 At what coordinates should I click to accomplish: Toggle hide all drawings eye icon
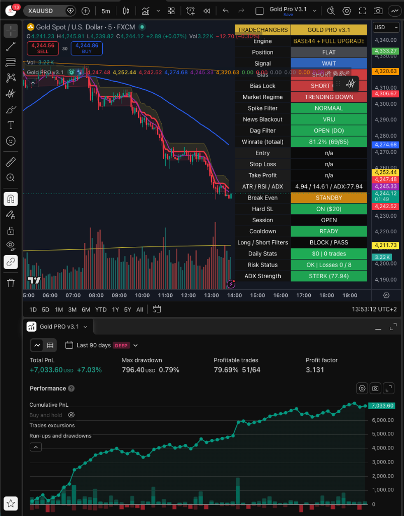(x=11, y=246)
